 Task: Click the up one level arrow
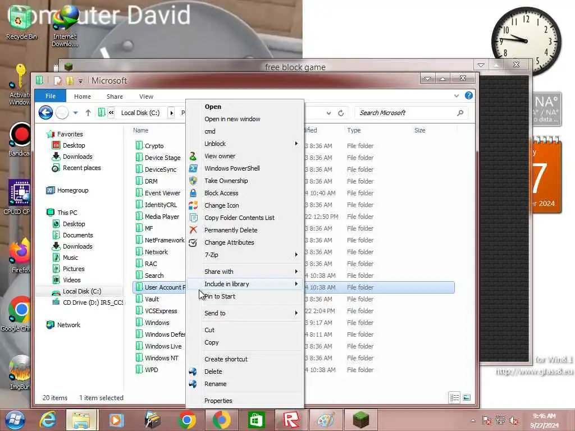tap(88, 113)
